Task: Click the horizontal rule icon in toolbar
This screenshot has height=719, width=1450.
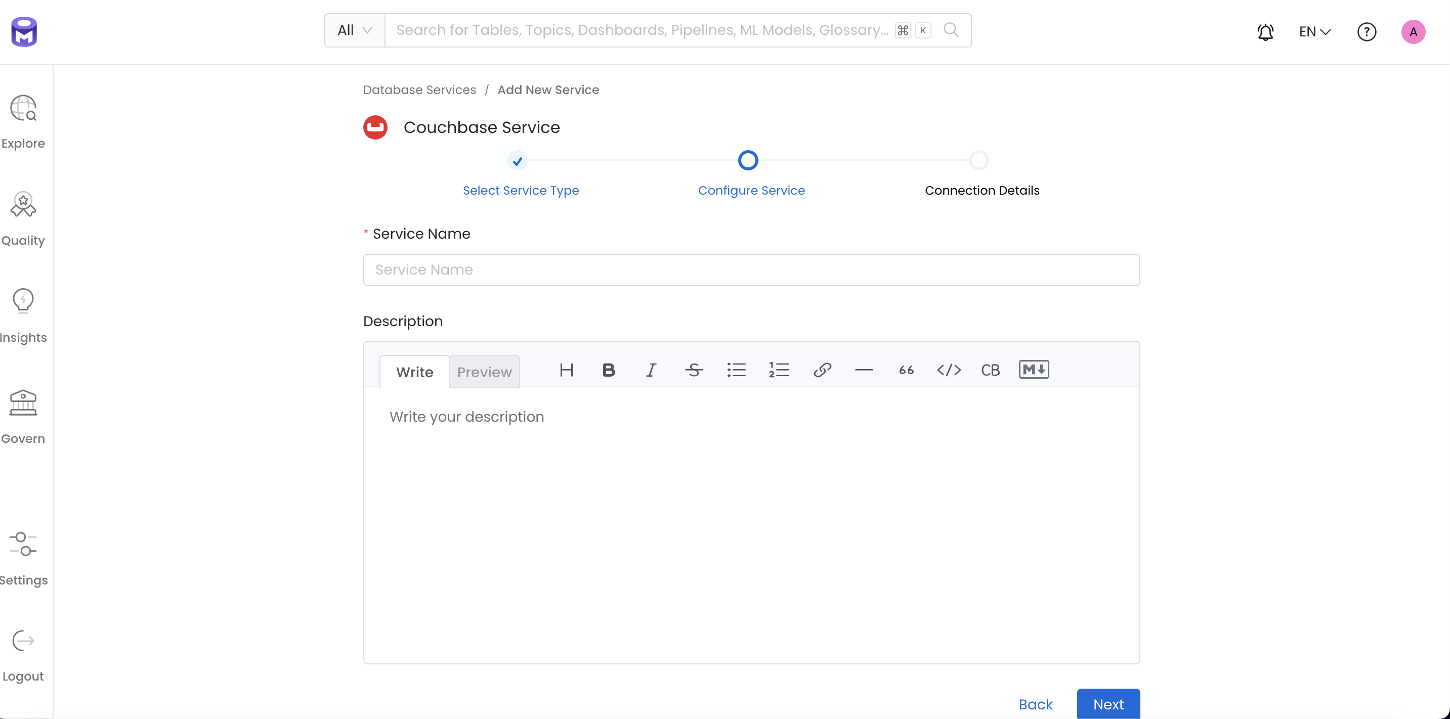Action: tap(864, 370)
